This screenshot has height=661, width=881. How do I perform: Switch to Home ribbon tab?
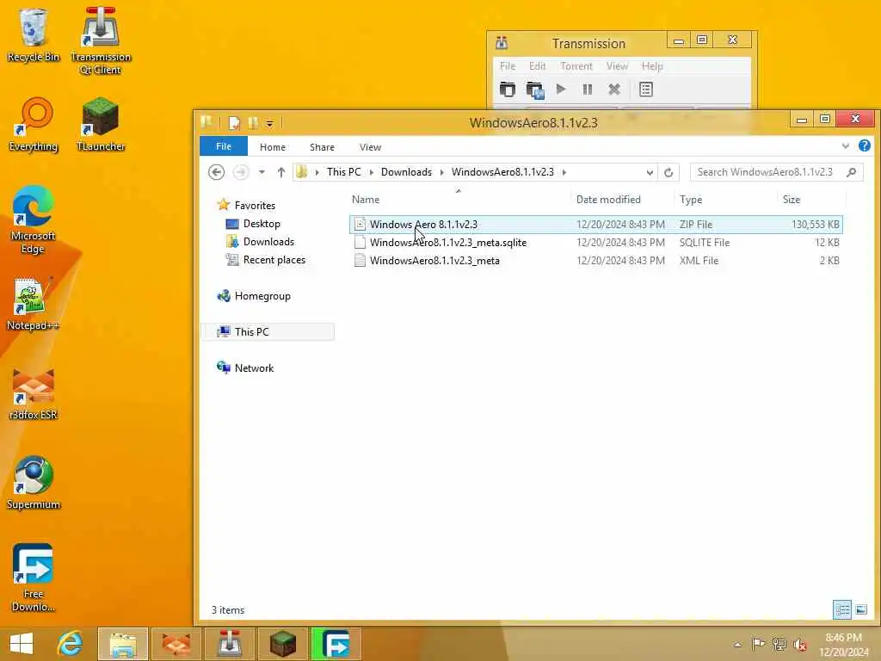[273, 146]
